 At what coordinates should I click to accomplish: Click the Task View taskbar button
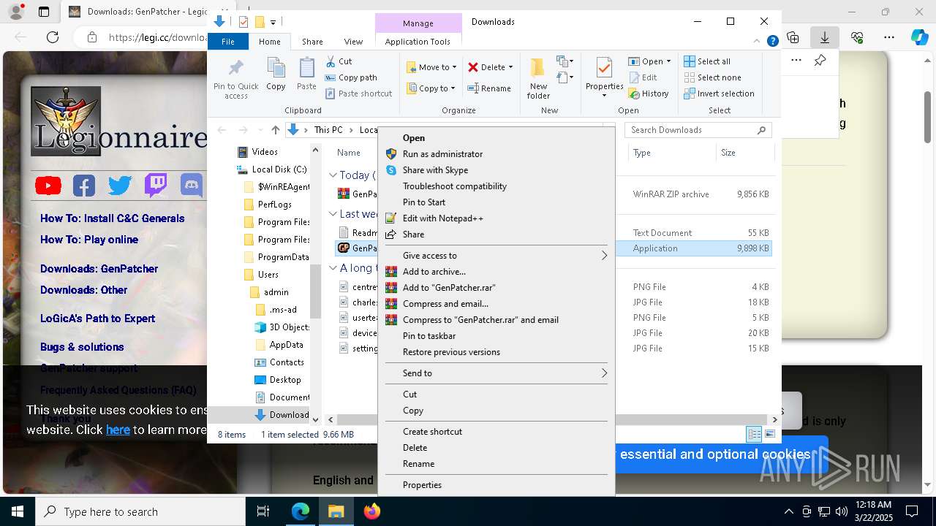[263, 511]
